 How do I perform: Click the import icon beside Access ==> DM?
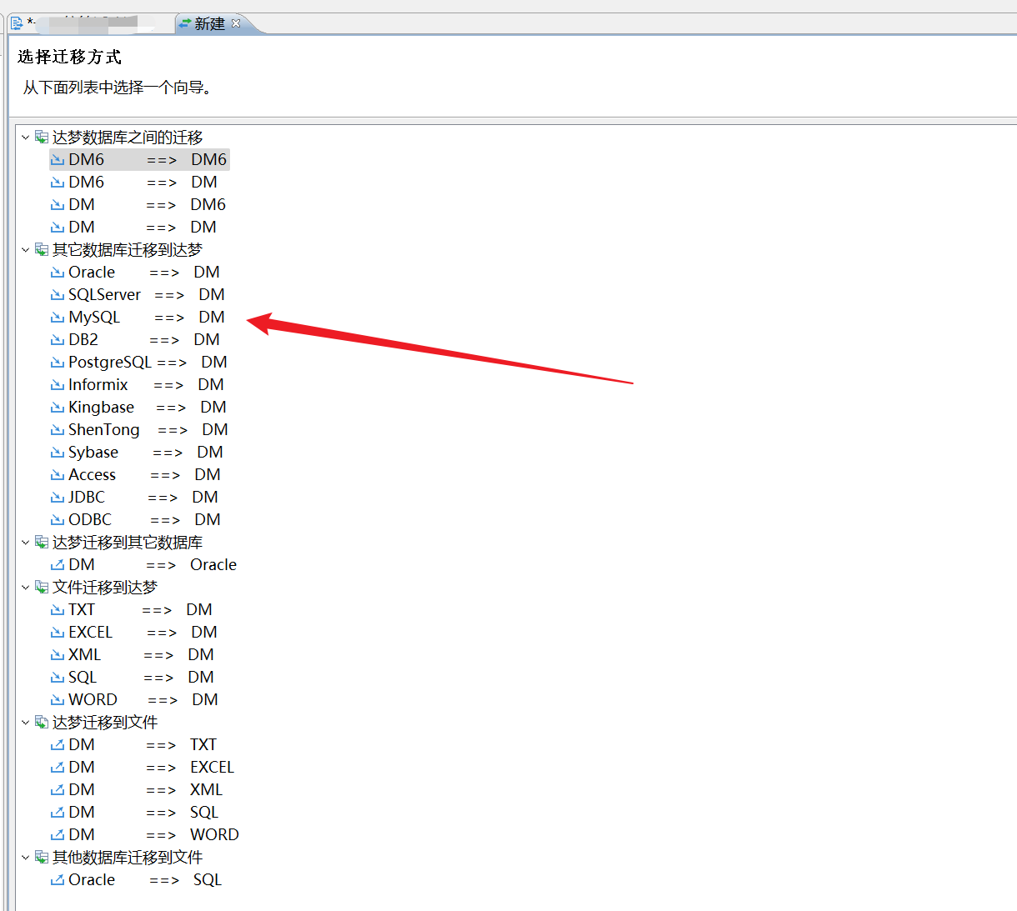pos(58,474)
